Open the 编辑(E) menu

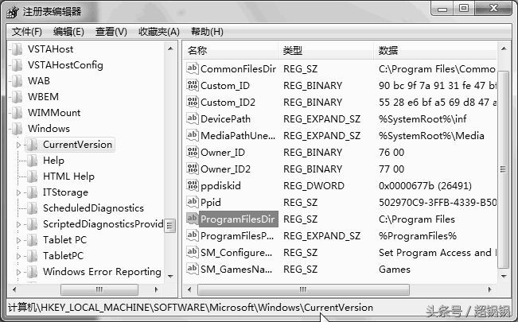pos(68,32)
